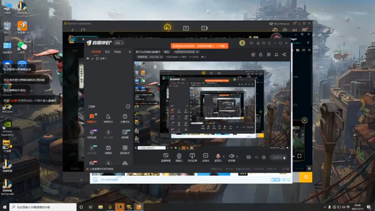Open the 歌词助手 lyrics assistant tool

125,150
